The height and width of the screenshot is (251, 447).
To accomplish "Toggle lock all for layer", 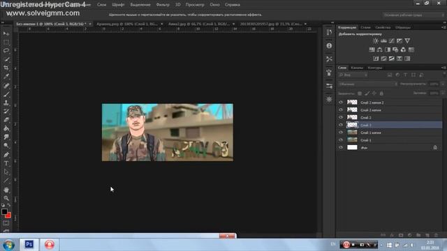I will pyautogui.click(x=382, y=93).
